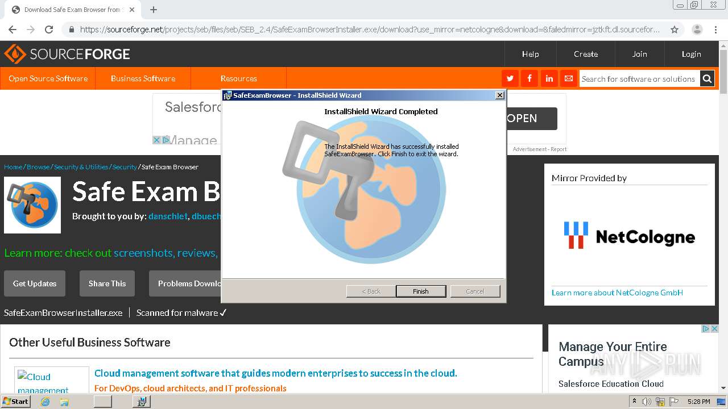Screen dimensions: 728x409
Task: Click the Security & Utilities breadcrumb
Action: point(81,167)
